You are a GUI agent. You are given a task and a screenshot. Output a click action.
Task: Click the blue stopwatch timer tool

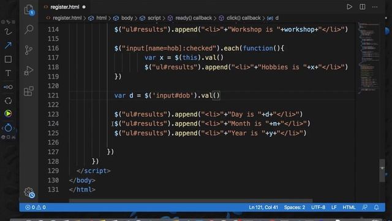(x=8, y=128)
